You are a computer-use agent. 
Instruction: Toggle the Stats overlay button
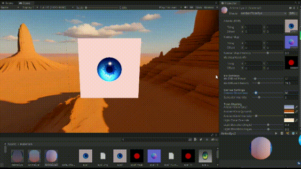pyautogui.click(x=198, y=8)
